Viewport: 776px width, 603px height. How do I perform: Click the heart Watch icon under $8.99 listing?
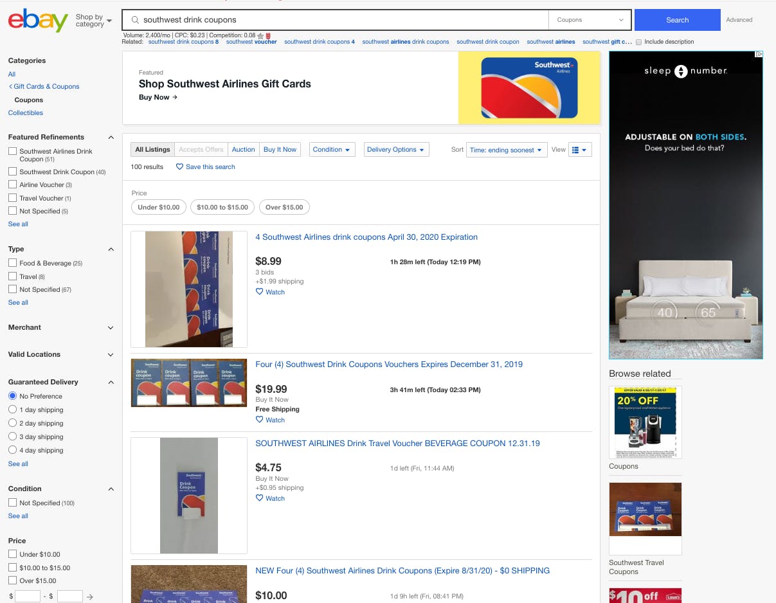(260, 292)
